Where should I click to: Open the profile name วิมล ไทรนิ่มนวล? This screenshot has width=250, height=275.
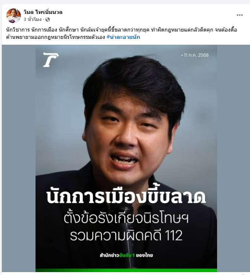point(43,12)
